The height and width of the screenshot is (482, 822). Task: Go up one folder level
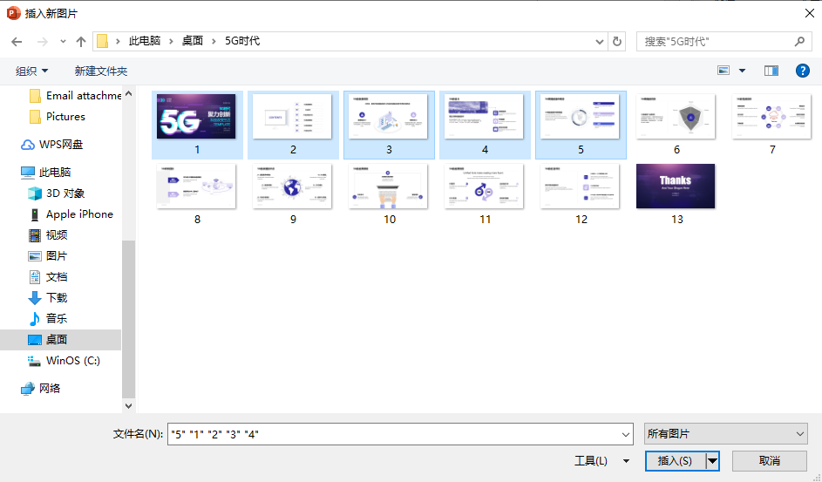click(x=81, y=41)
